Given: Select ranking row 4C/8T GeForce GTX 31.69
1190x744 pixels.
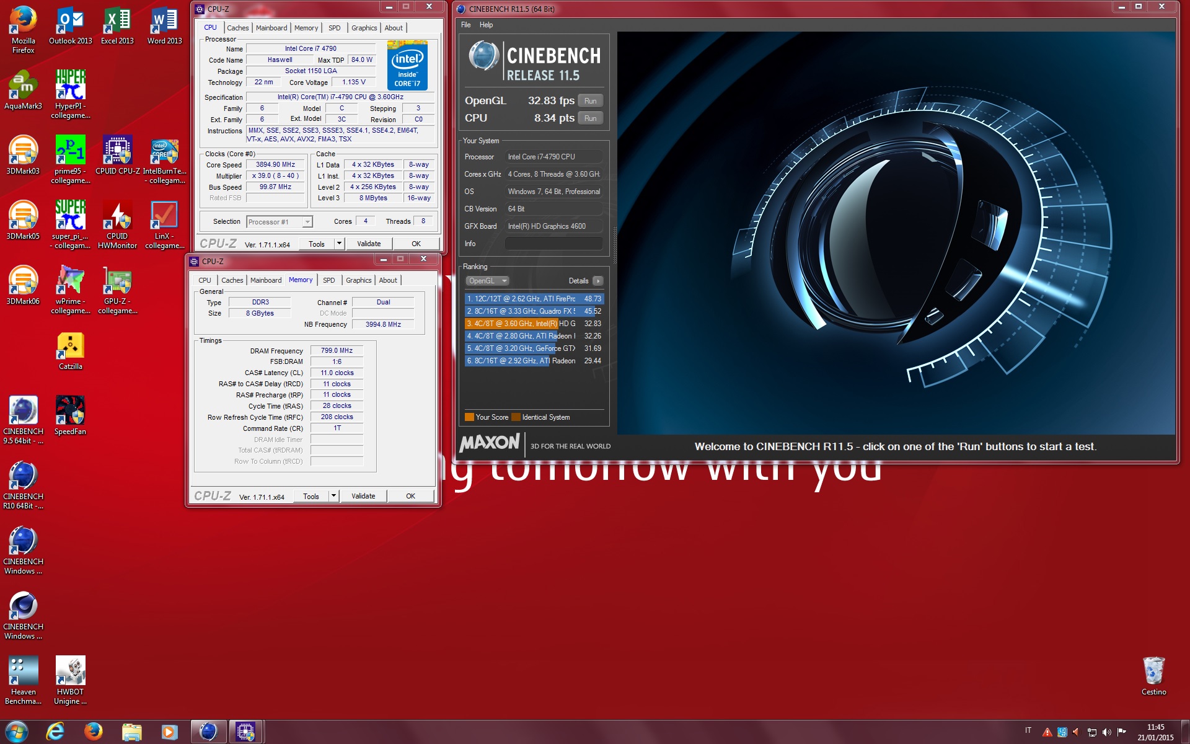Looking at the screenshot, I should point(534,348).
